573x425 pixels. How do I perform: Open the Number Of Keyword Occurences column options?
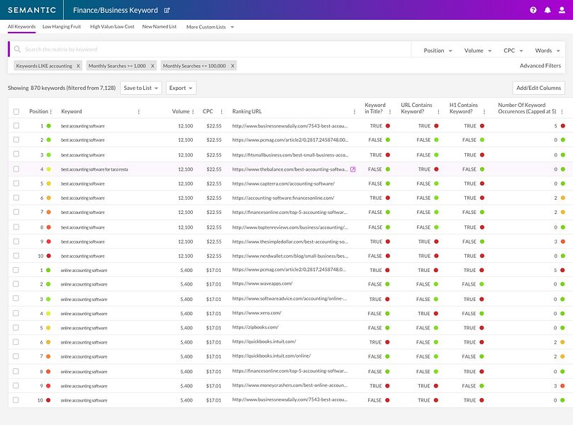click(562, 112)
